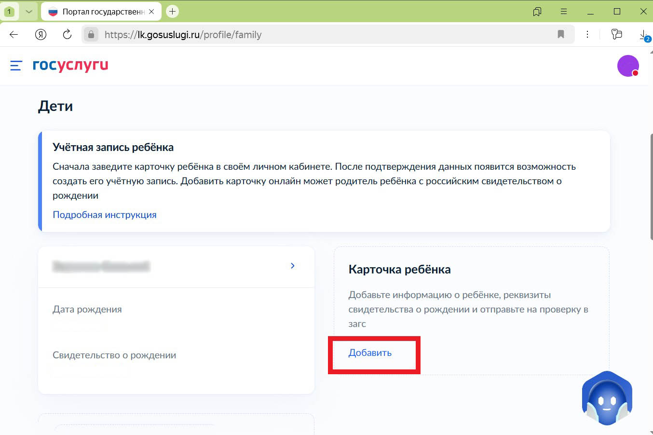The height and width of the screenshot is (435, 653).
Task: Click the Gosuslugi logo
Action: click(x=70, y=66)
